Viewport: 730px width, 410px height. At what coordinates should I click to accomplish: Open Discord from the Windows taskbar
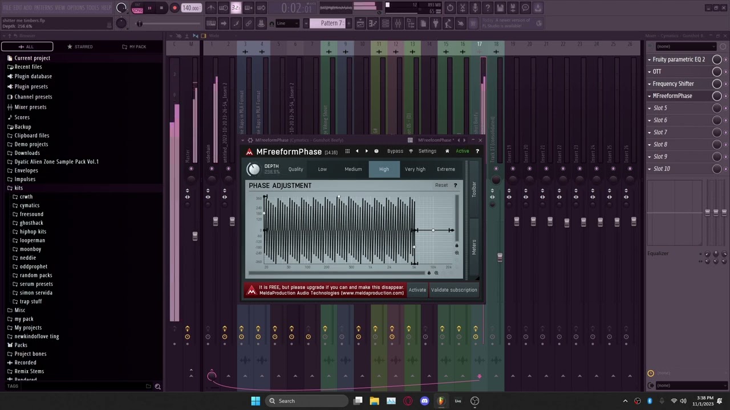click(x=424, y=401)
